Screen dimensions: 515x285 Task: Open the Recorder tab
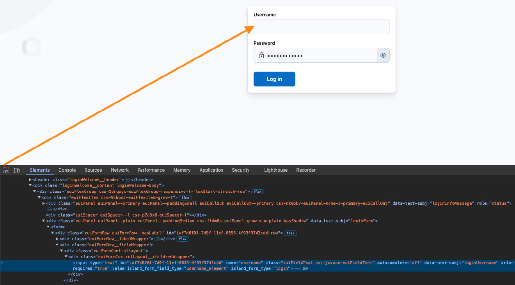(306, 170)
